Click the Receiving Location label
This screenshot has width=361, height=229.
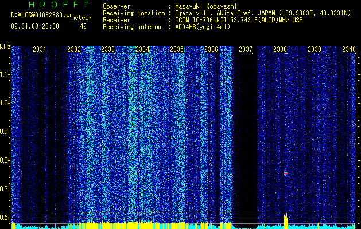tap(134, 14)
